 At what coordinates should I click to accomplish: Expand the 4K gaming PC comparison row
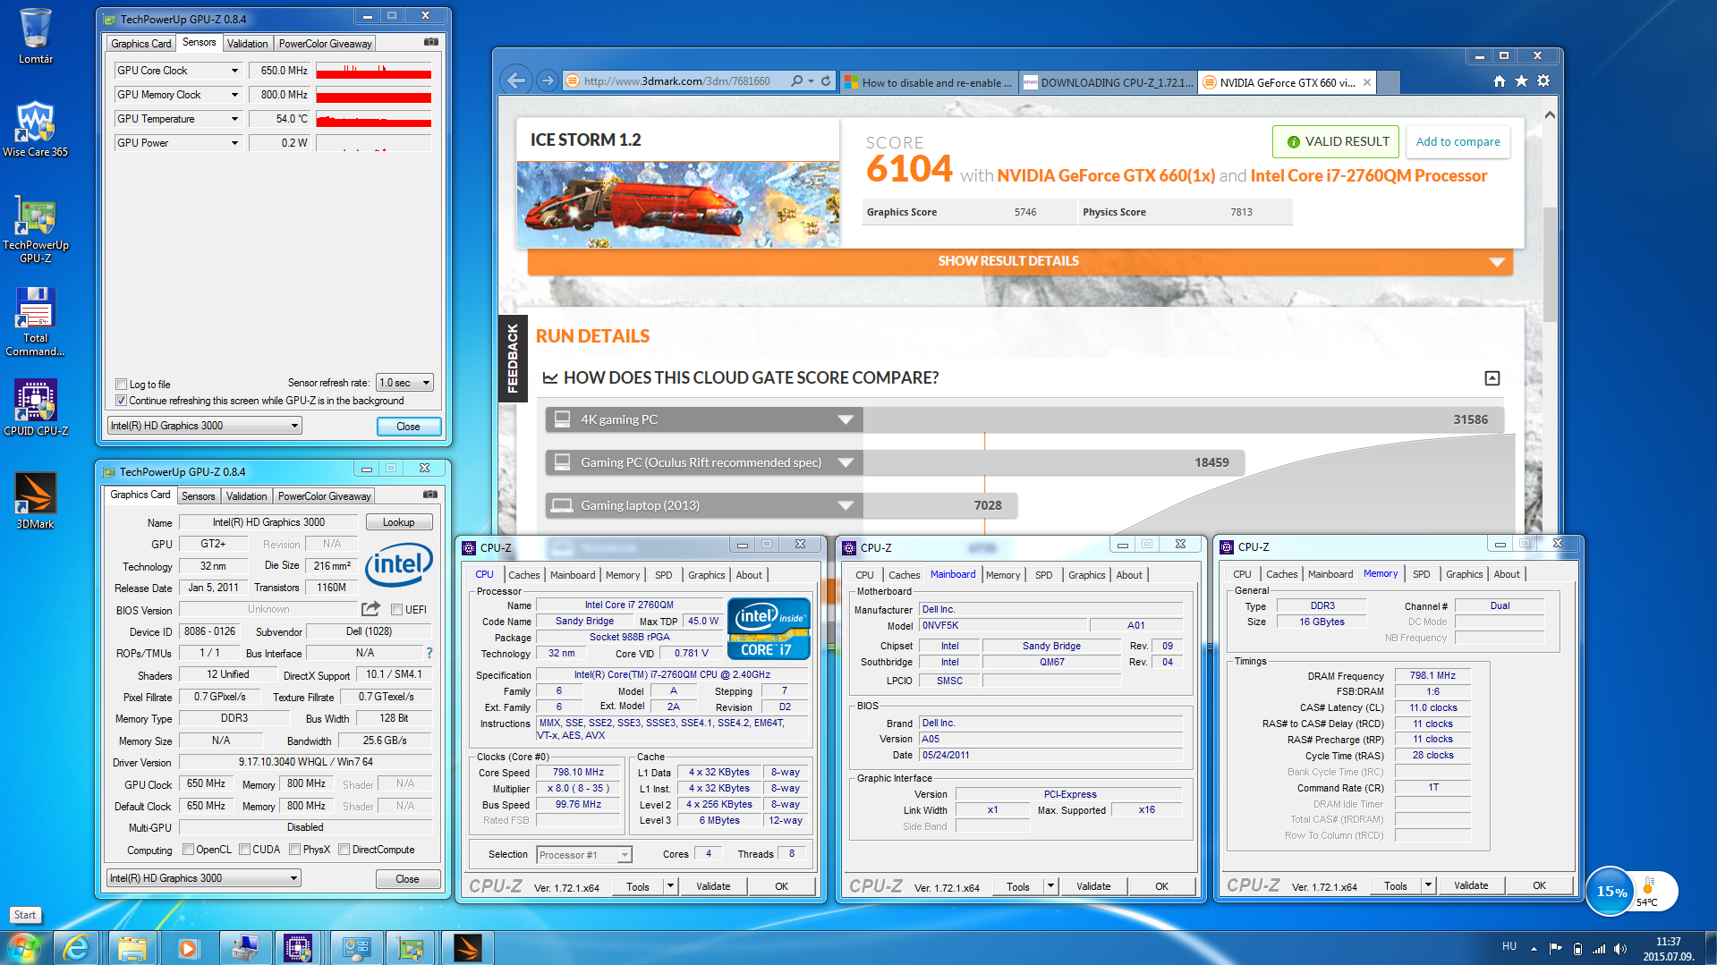click(x=845, y=419)
